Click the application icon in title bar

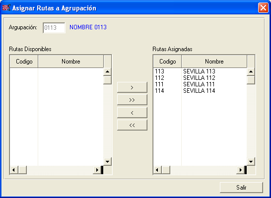pos(6,7)
